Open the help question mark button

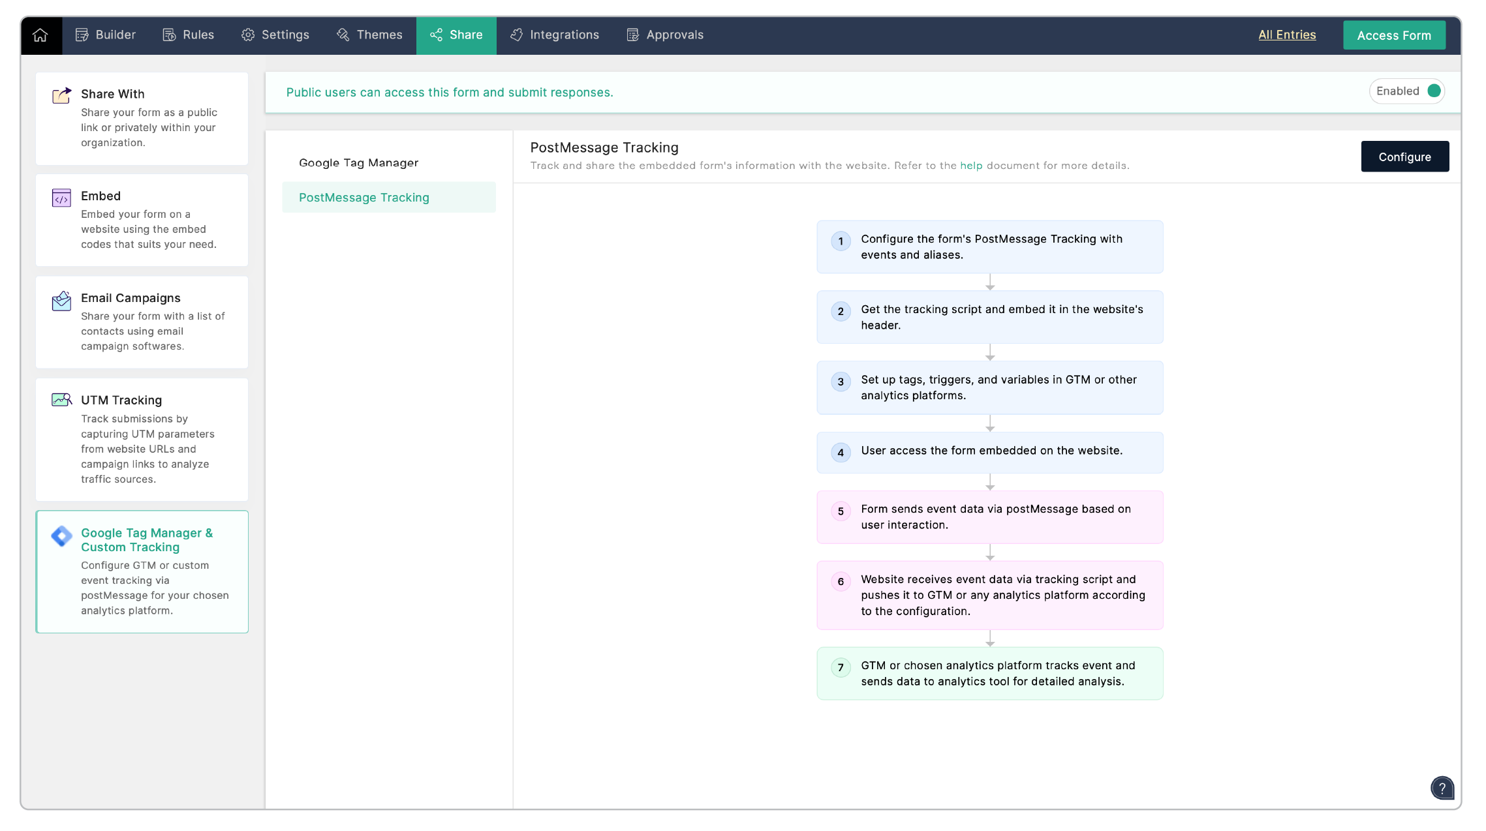pos(1442,788)
